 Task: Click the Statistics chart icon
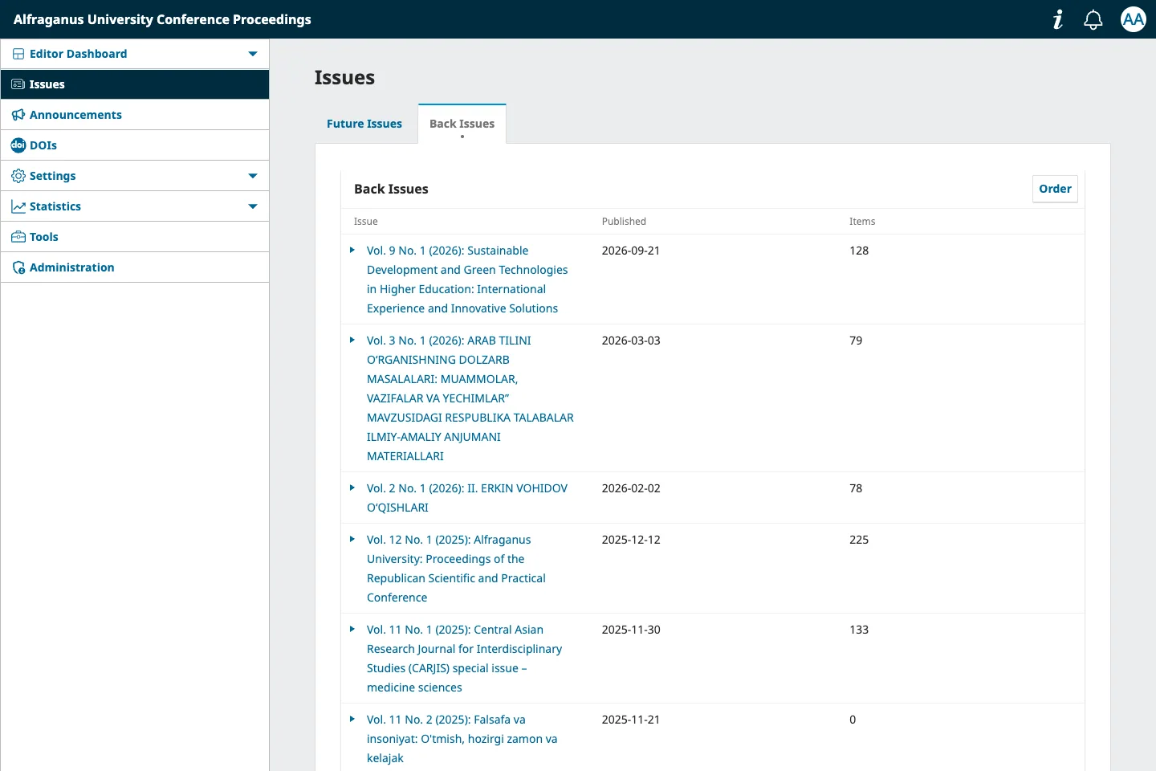point(18,206)
